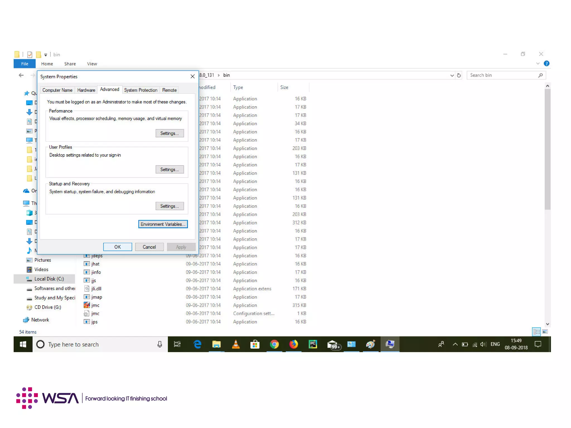Open VLC media player from taskbar

point(236,345)
